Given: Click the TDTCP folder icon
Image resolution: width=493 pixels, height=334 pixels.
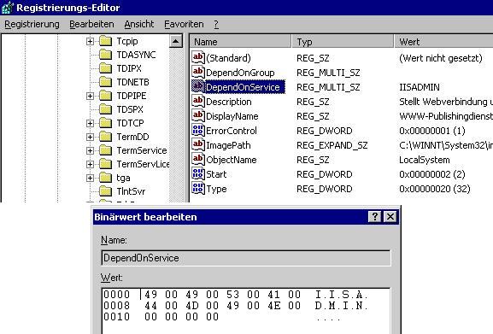Looking at the screenshot, I should click(106, 123).
